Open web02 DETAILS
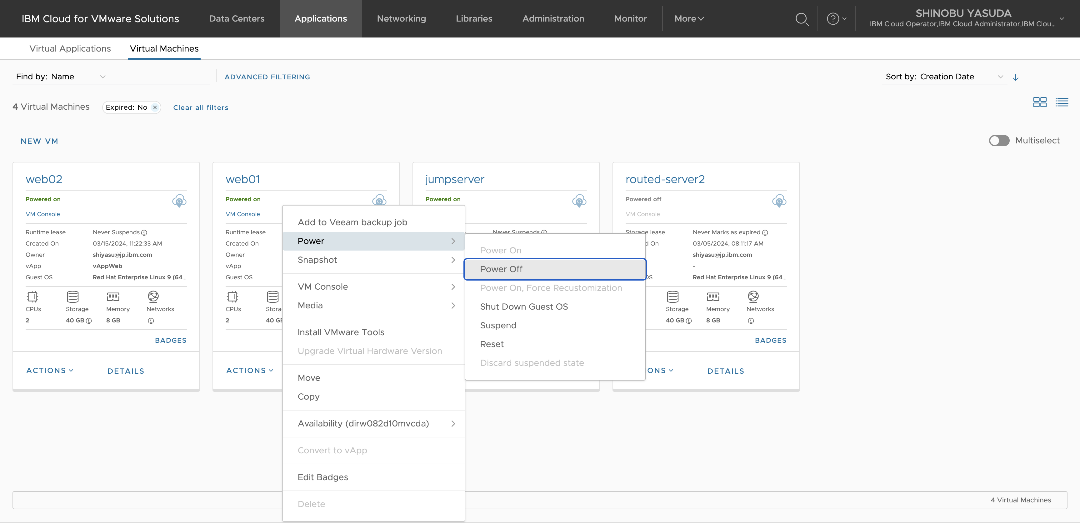 tap(126, 371)
